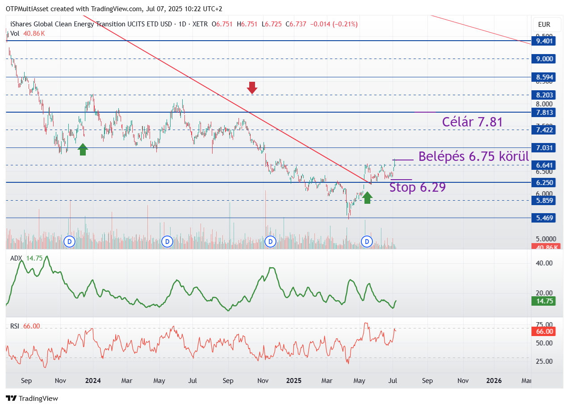Screen dimensions: 569x408
Task: Click the OTPMultiAsset header caption
Action: pos(114,8)
